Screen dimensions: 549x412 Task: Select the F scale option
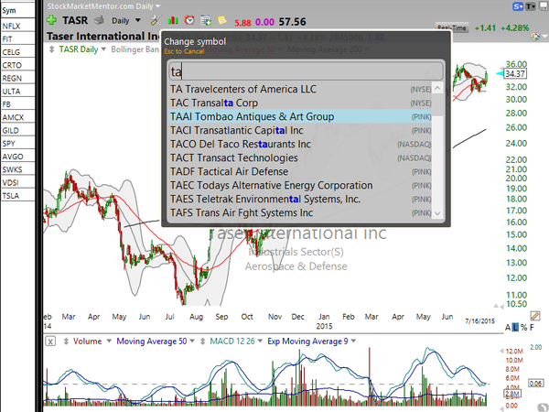pyautogui.click(x=532, y=328)
